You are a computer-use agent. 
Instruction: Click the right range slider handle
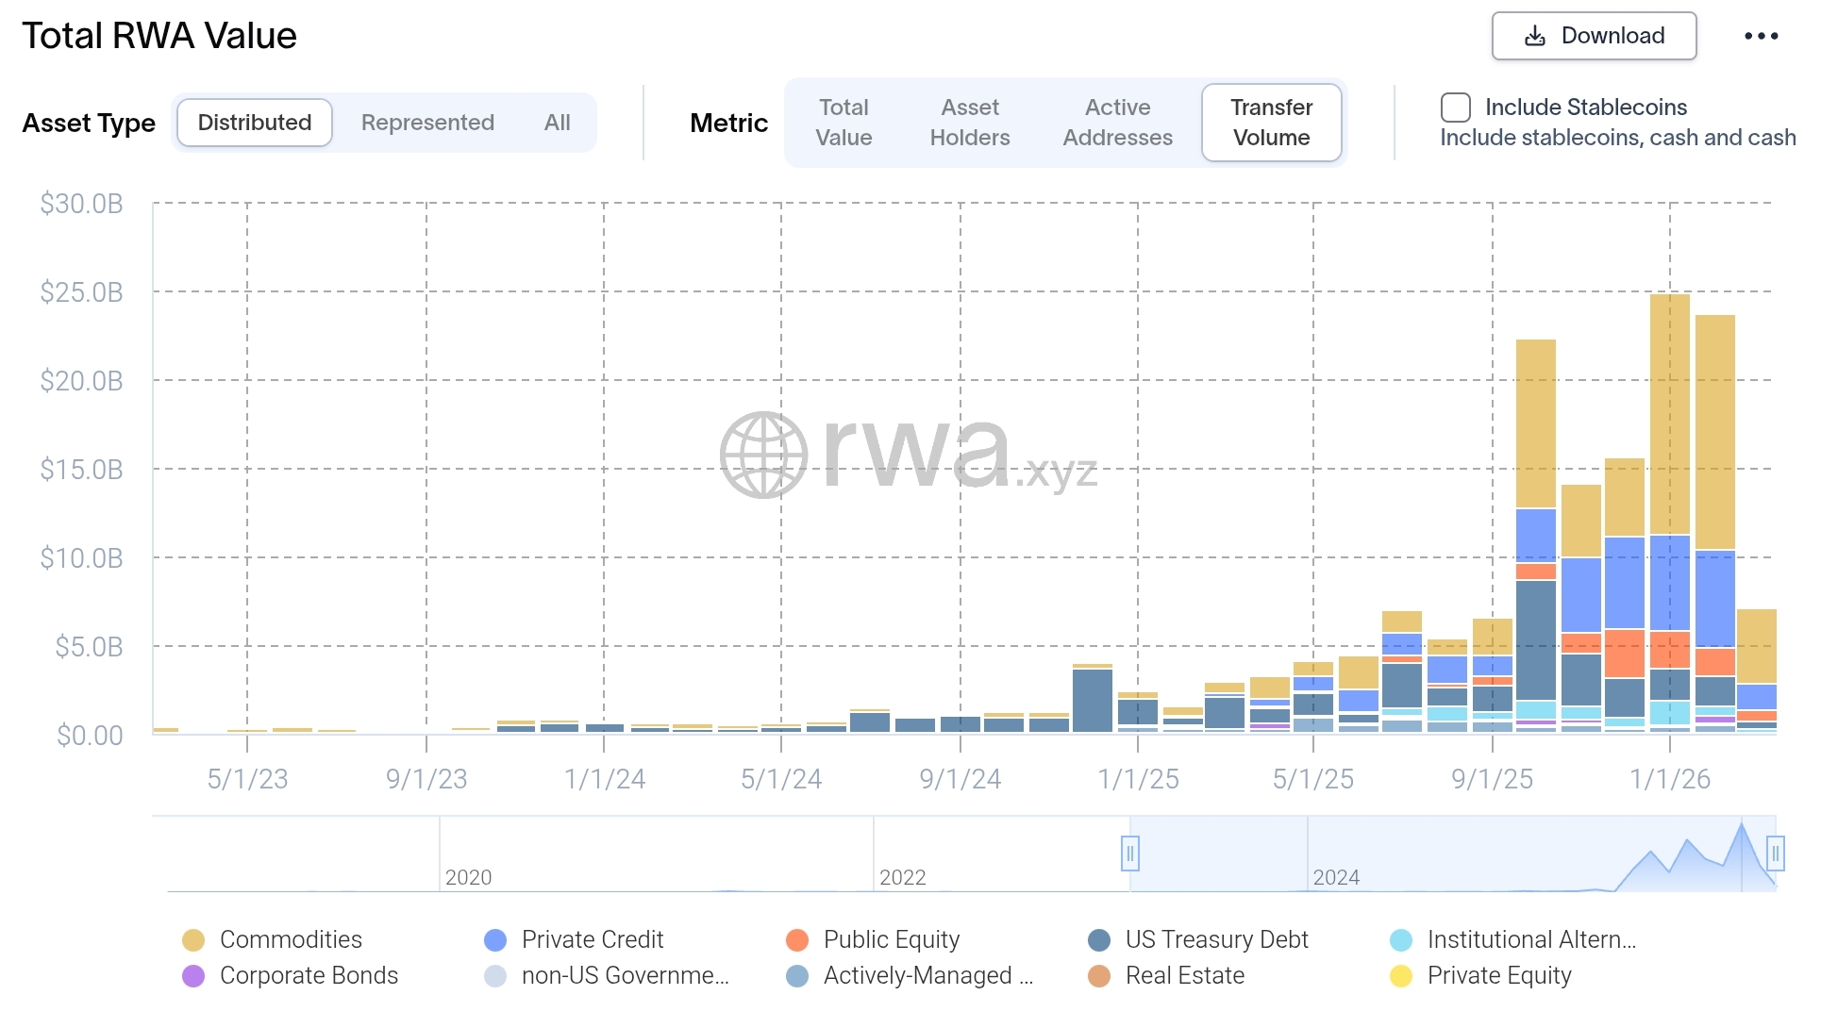(x=1775, y=854)
